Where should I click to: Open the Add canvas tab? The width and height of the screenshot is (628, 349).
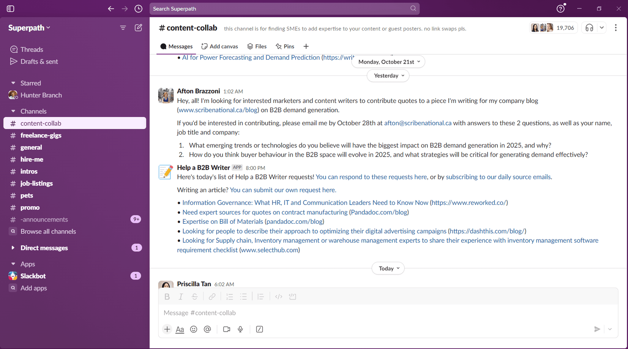click(220, 46)
